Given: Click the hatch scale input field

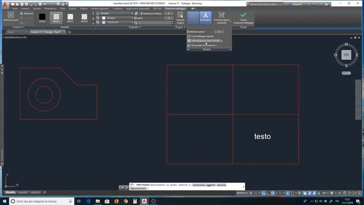Looking at the screenshot, I should 155,23.
